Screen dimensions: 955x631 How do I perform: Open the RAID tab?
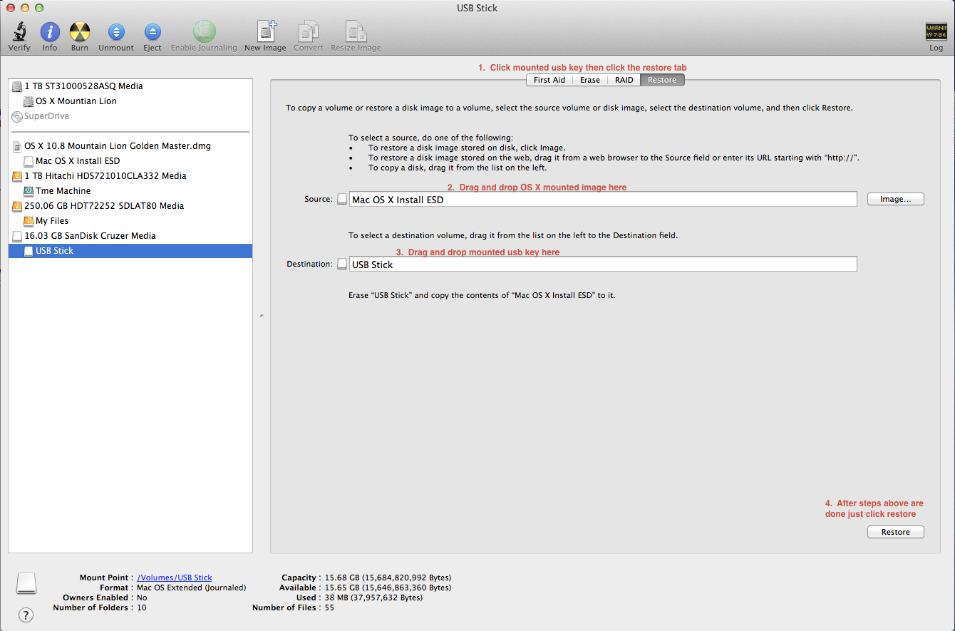pos(624,80)
